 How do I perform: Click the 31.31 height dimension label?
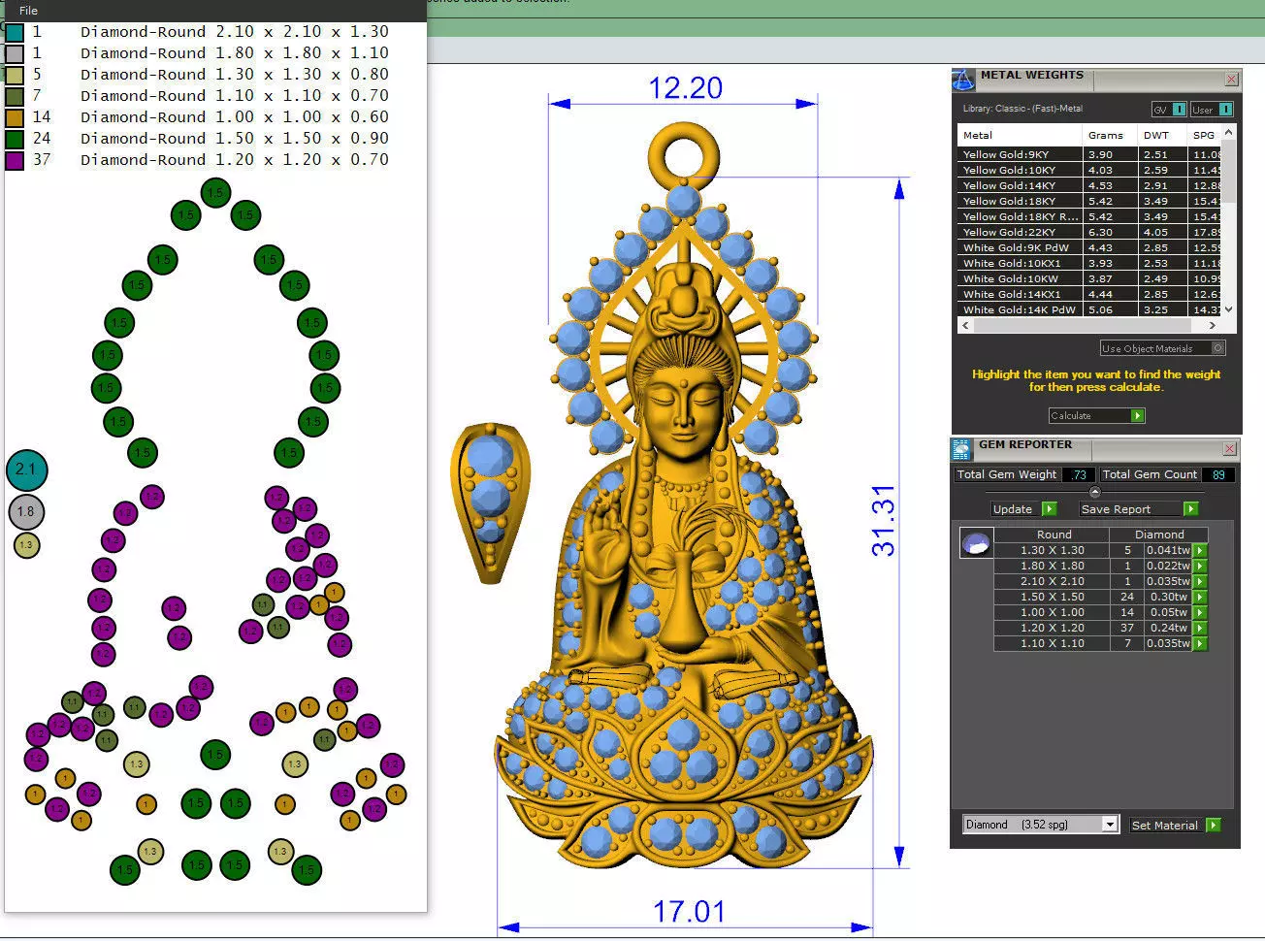883,521
